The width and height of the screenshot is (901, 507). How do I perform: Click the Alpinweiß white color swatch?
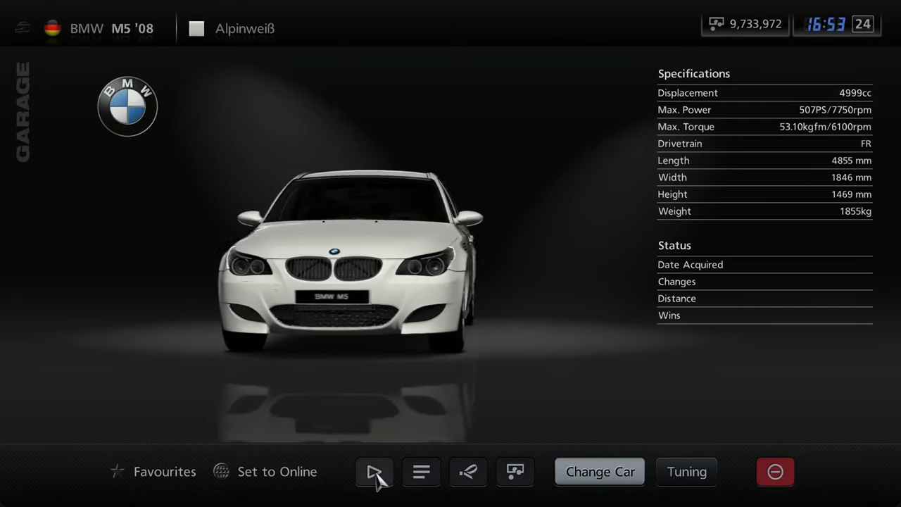point(196,28)
